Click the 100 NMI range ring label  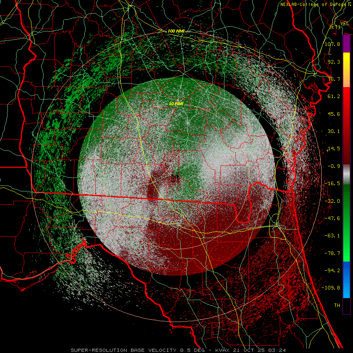point(176,31)
